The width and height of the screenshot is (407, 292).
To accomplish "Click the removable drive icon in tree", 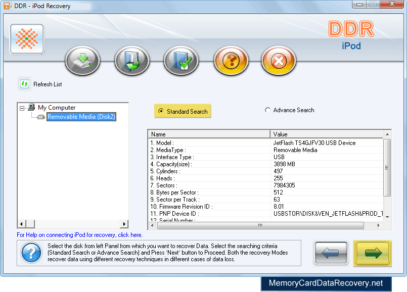I will coord(41,117).
